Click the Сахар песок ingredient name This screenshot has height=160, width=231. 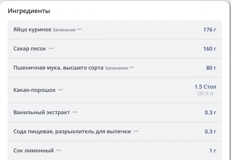click(x=30, y=48)
